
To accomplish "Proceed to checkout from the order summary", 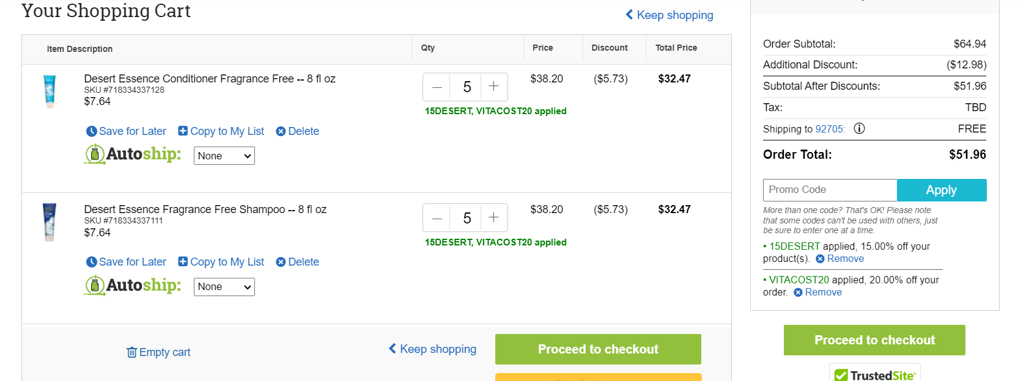I will coord(874,340).
